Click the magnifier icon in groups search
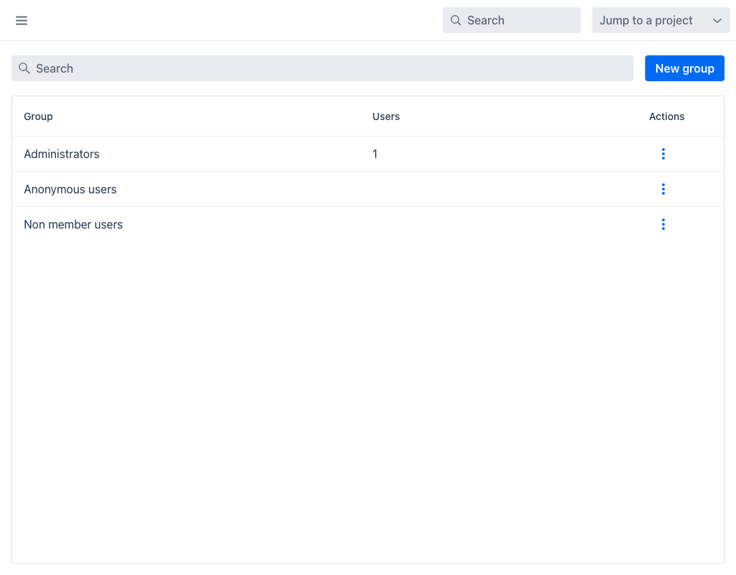736x575 pixels. [x=24, y=68]
